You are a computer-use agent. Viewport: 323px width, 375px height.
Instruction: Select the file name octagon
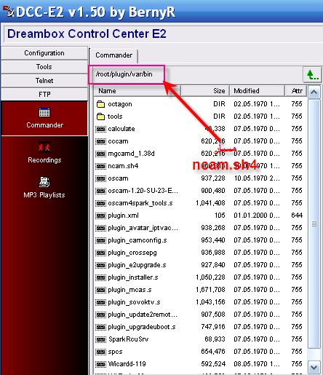pos(120,104)
